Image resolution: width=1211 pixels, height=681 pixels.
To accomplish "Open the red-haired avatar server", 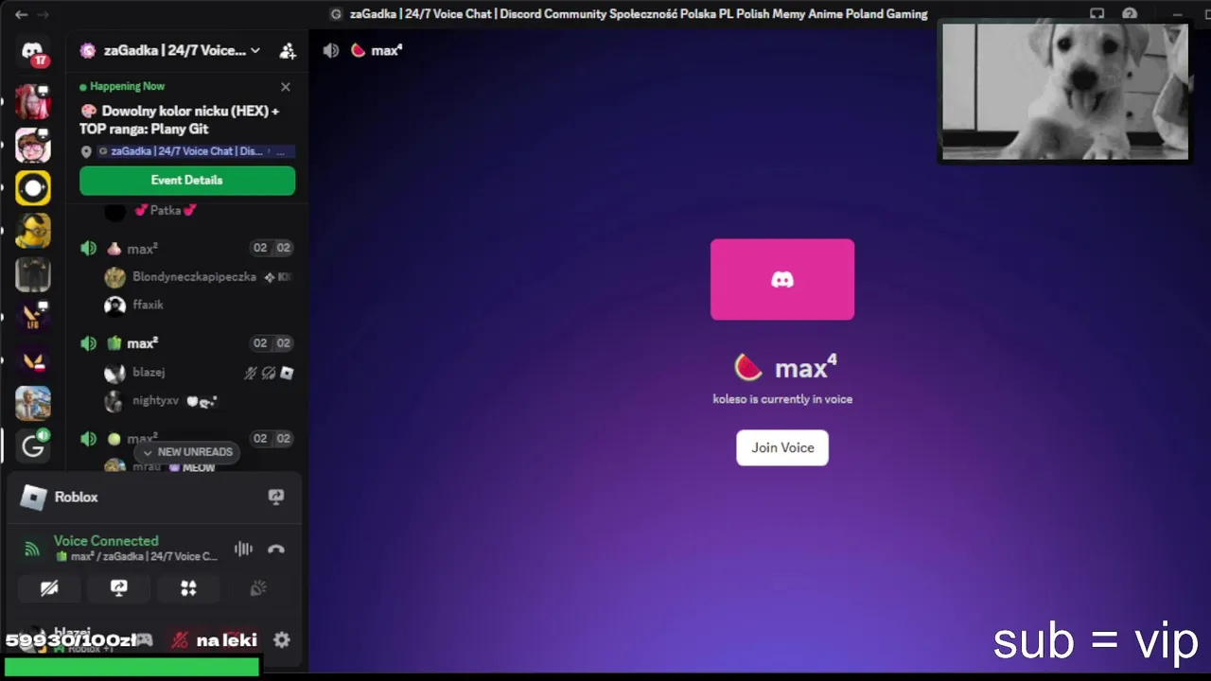I will (33, 101).
